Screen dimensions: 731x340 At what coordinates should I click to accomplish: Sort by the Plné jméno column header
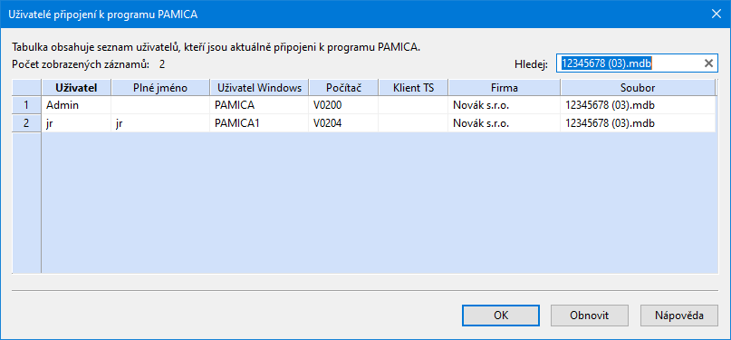coord(160,87)
